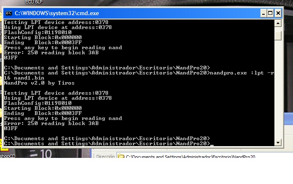Screen dimensions: 293x184
Task: Click the cmd.exe title bar text
Action: click(x=57, y=13)
